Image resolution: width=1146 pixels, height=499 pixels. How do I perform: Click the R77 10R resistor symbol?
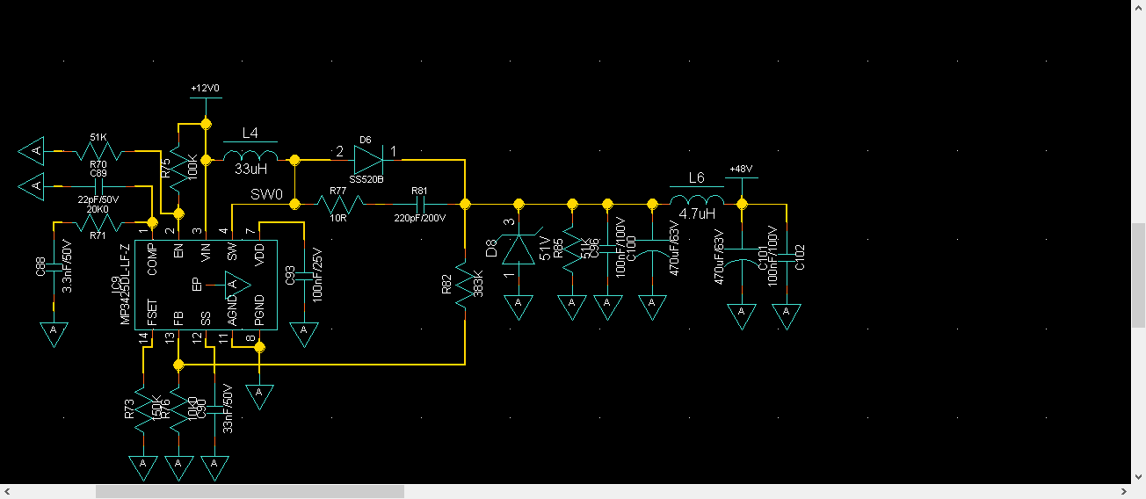pos(340,204)
